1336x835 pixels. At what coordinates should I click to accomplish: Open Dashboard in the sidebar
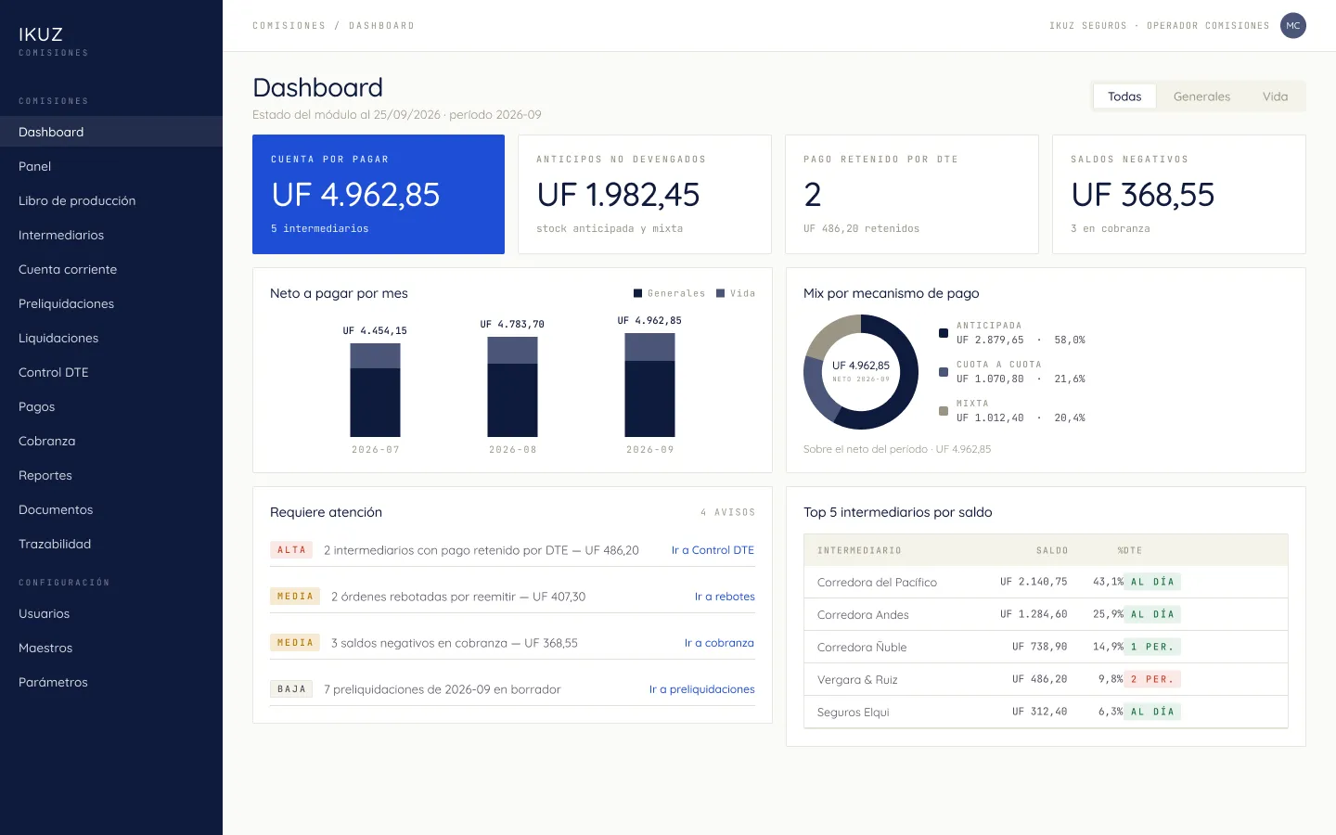[111, 132]
